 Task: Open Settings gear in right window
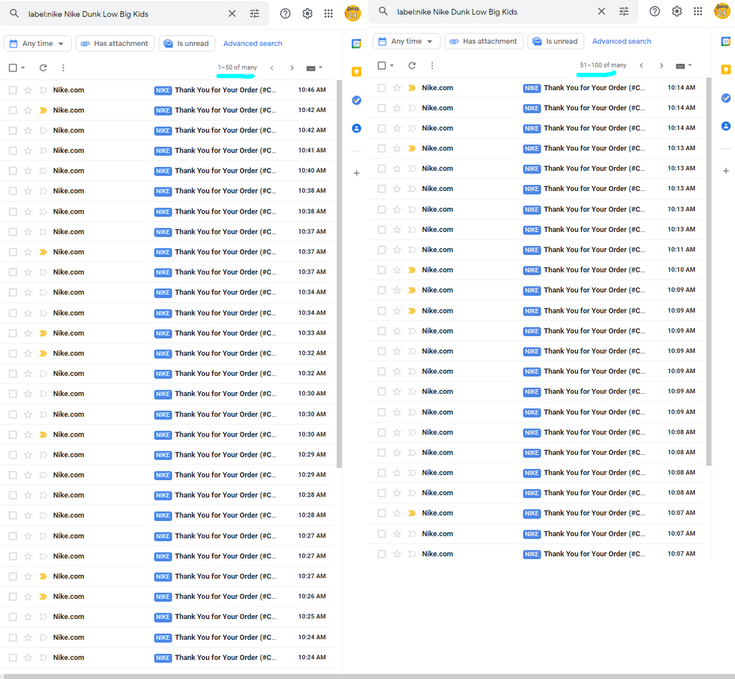pos(677,11)
